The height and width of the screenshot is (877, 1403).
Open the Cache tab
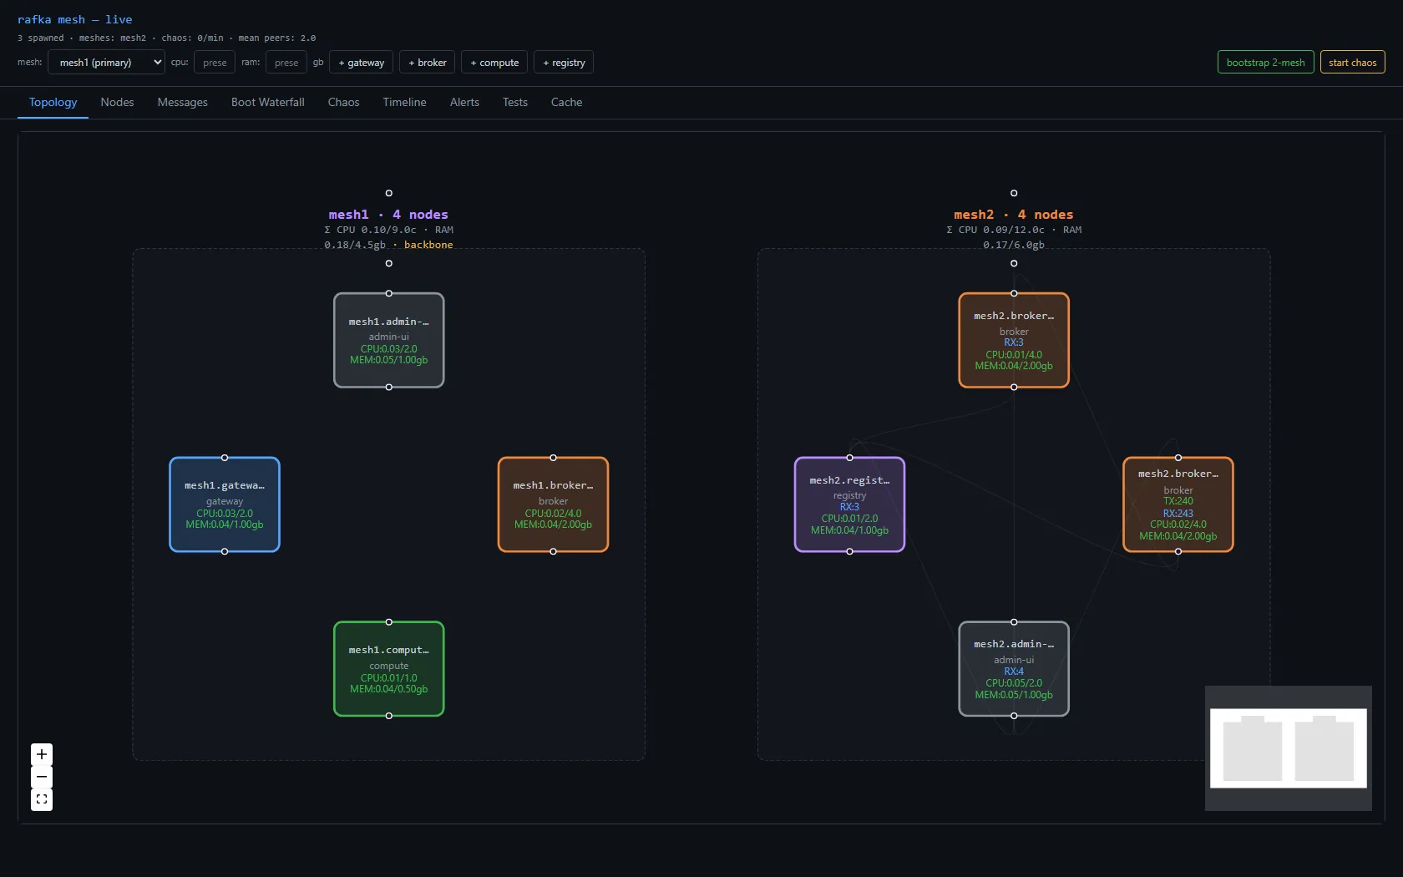coord(566,102)
